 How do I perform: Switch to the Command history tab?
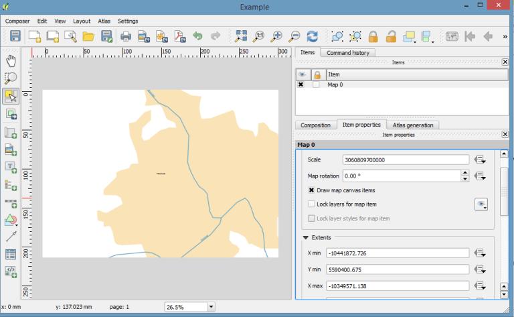tap(348, 52)
